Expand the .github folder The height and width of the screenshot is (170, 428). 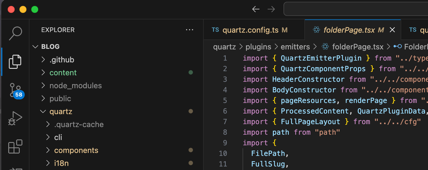[x=62, y=60]
